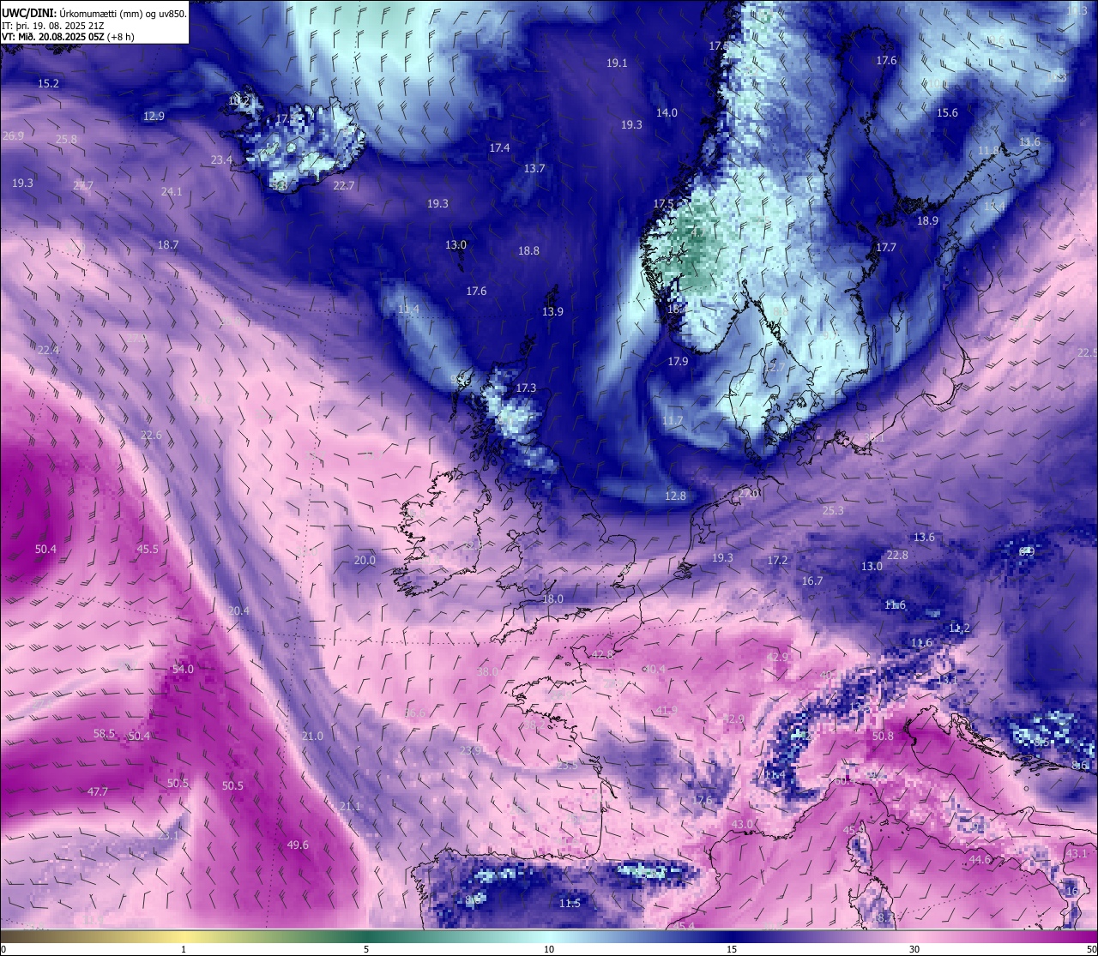Click the 19.1 value label
Image resolution: width=1098 pixels, height=956 pixels.
617,63
